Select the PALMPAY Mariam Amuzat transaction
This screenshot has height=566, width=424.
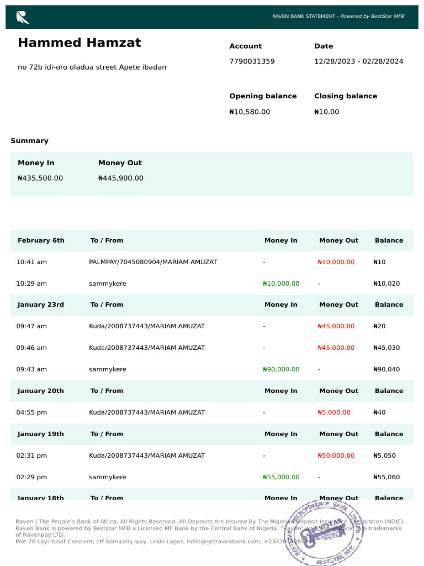tap(153, 262)
